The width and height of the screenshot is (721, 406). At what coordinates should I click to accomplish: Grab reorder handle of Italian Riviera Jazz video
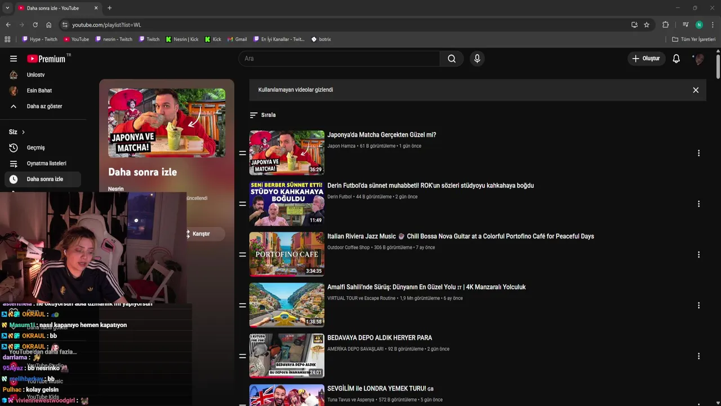pyautogui.click(x=243, y=254)
